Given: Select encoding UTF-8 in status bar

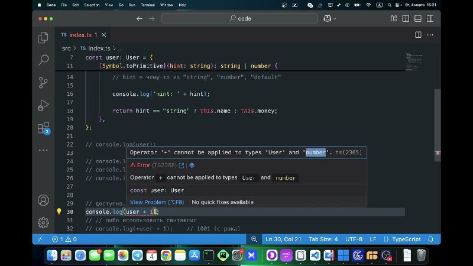Looking at the screenshot, I should [x=354, y=239].
